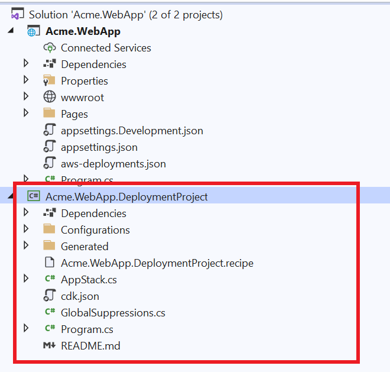The width and height of the screenshot is (390, 372).
Task: Click the Configurations folder icon
Action: coord(49,229)
